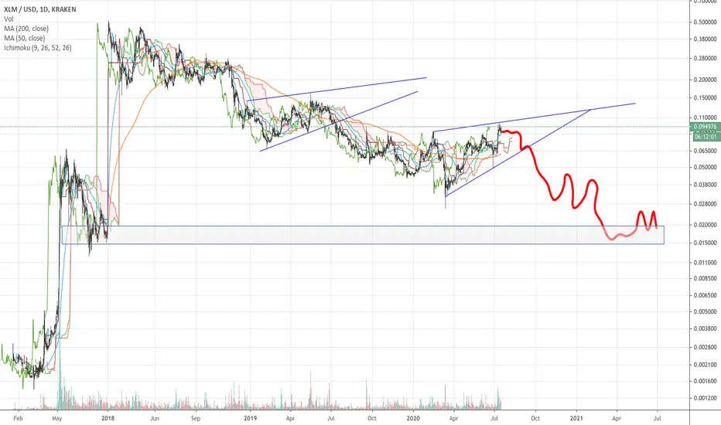Click the 0.005000 price axis label
This screenshot has width=721, height=425.
tap(706, 312)
